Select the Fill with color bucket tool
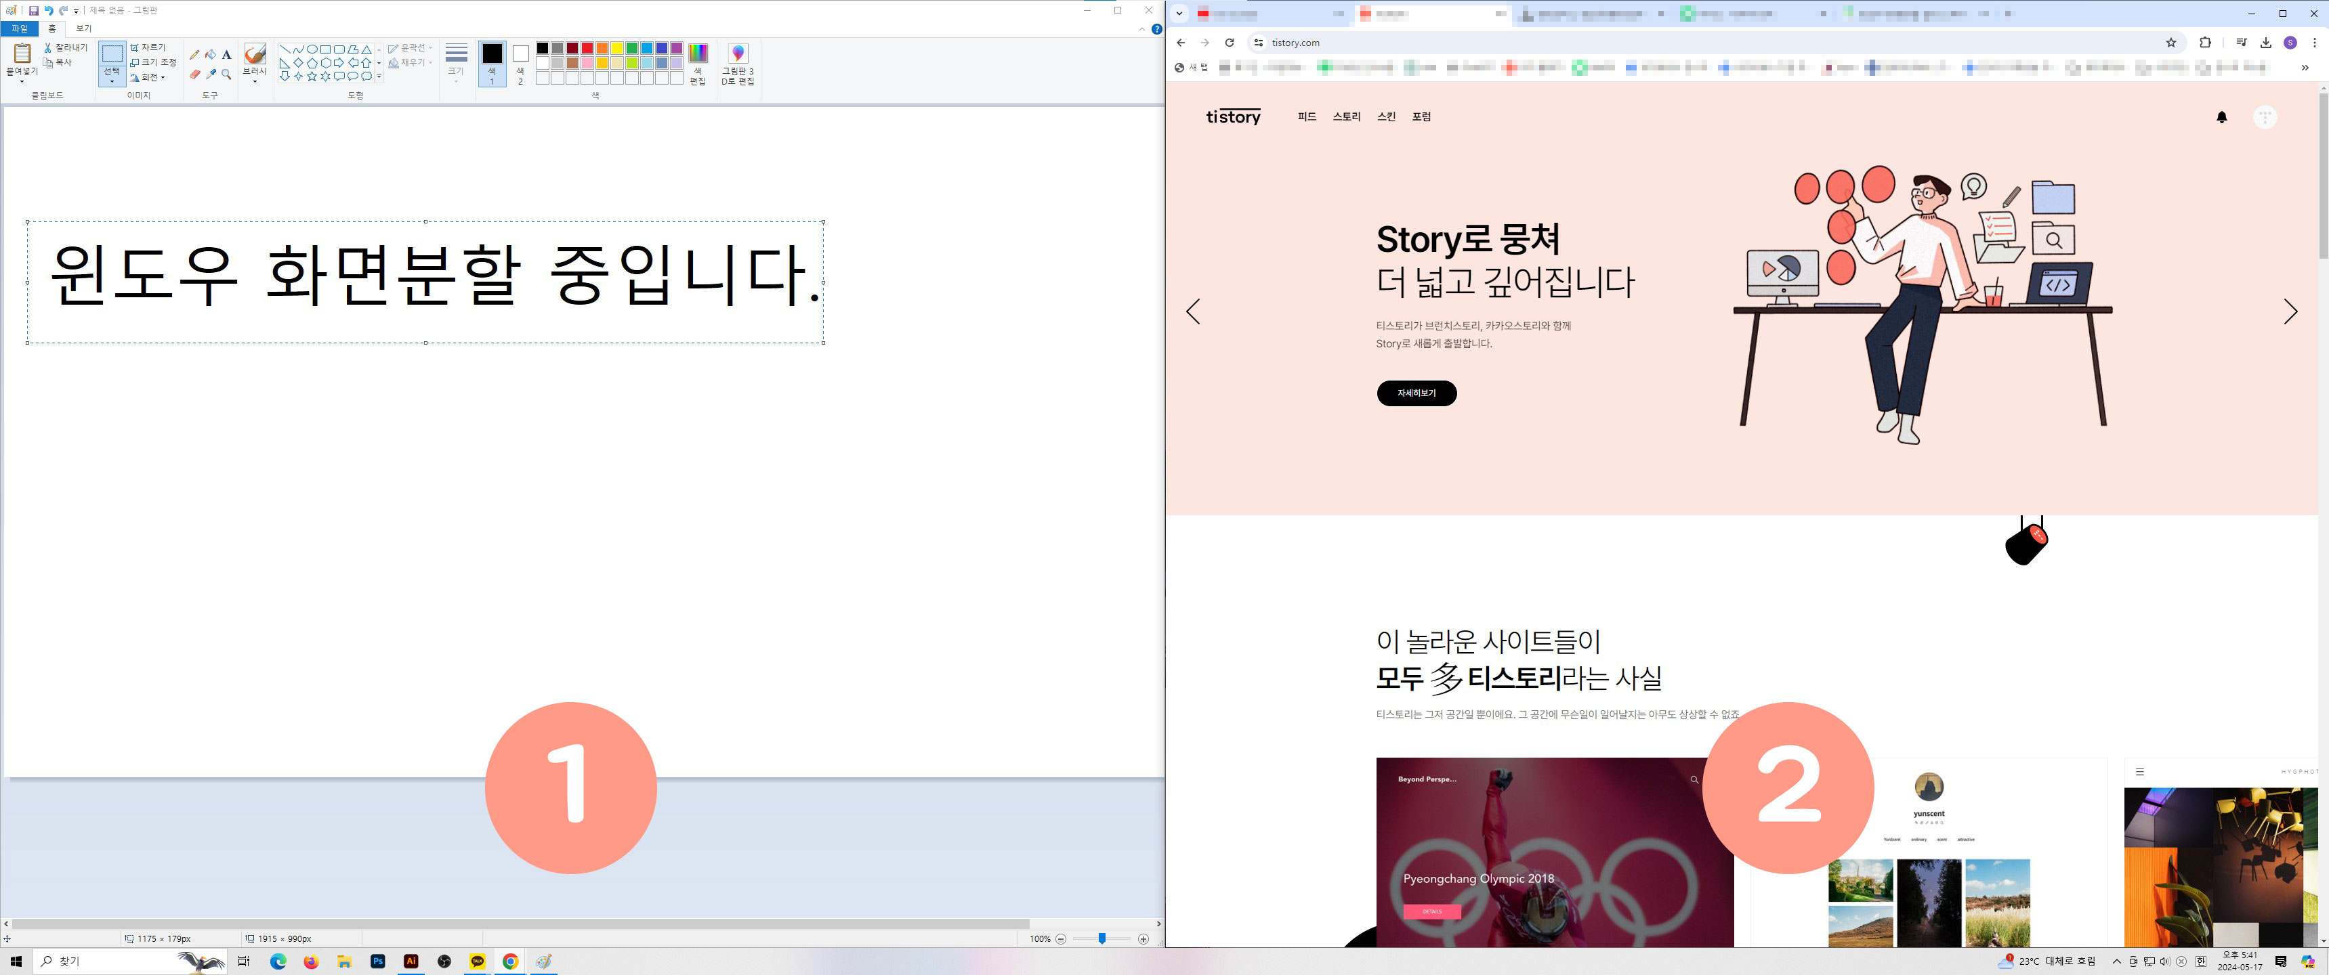 pyautogui.click(x=211, y=55)
